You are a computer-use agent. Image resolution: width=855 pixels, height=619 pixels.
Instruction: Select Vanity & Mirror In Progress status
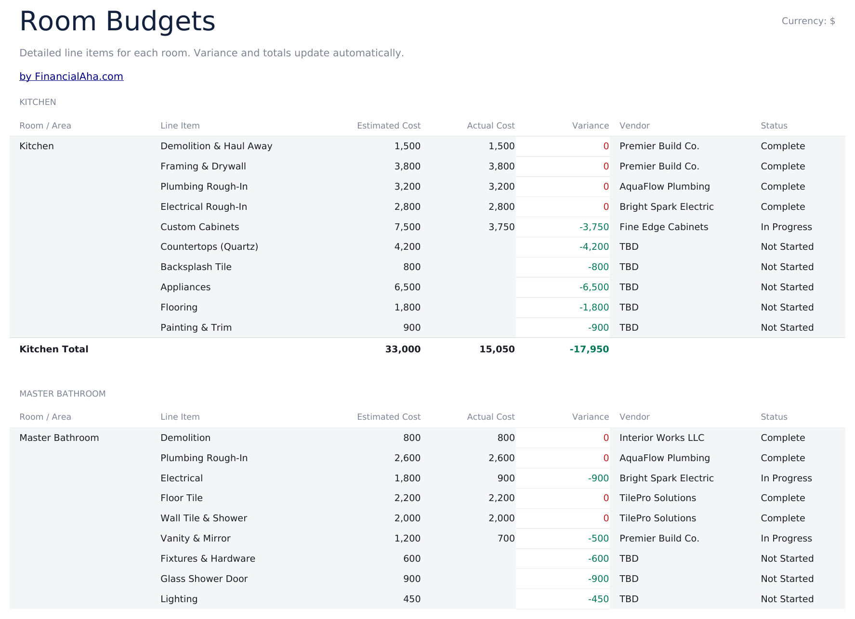point(787,539)
